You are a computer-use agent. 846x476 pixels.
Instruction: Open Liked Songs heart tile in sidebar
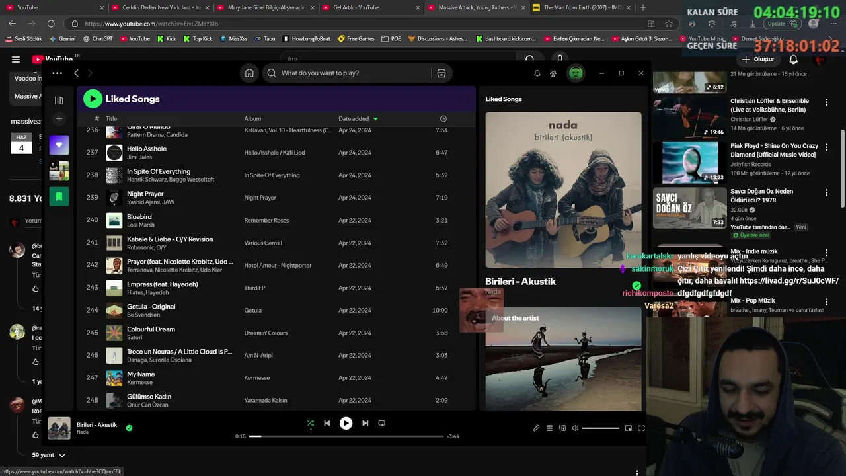[x=59, y=145]
